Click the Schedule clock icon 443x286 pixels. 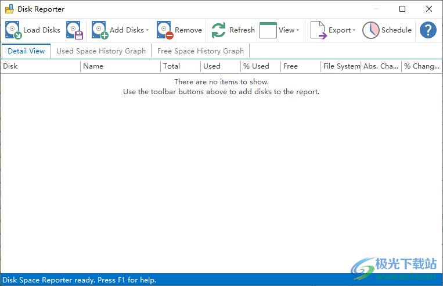(370, 30)
